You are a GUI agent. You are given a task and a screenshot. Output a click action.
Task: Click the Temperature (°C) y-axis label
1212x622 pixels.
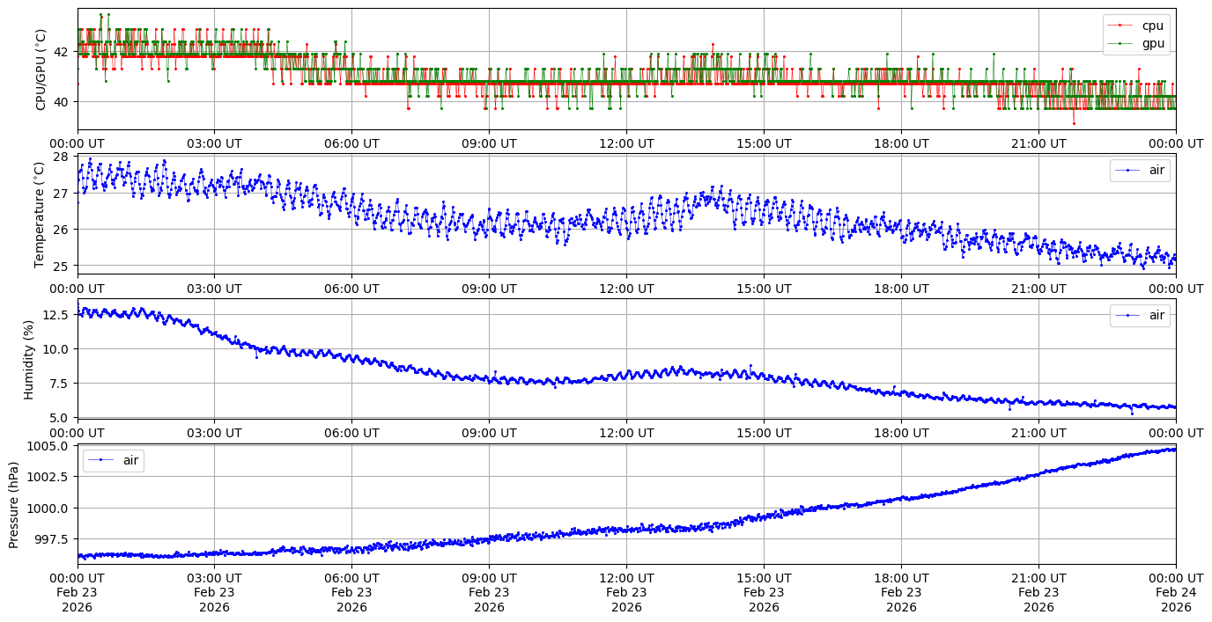pyautogui.click(x=39, y=214)
